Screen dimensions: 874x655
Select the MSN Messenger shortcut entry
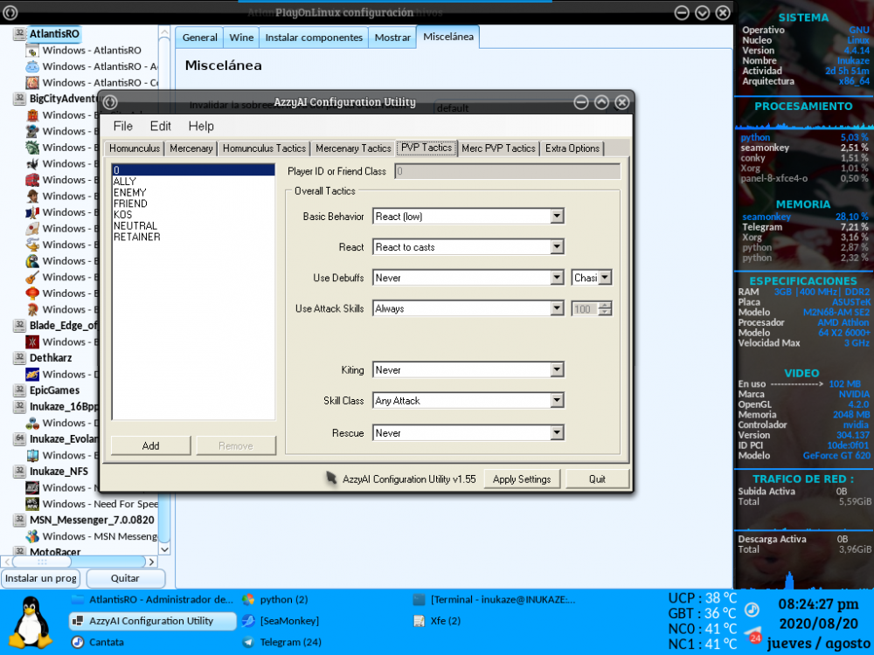click(x=96, y=536)
